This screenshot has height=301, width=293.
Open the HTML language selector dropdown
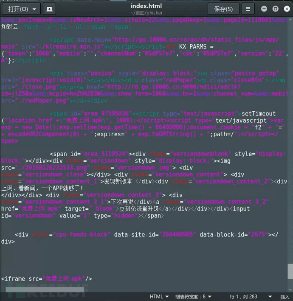(159, 297)
